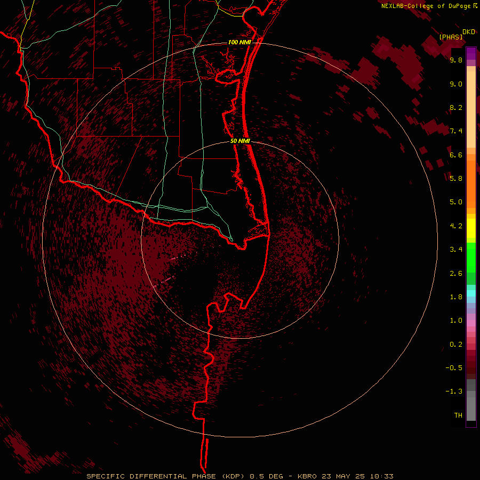Click the NEXLAB-College of DuPage label
This screenshot has height=480, width=480.
pos(426,6)
